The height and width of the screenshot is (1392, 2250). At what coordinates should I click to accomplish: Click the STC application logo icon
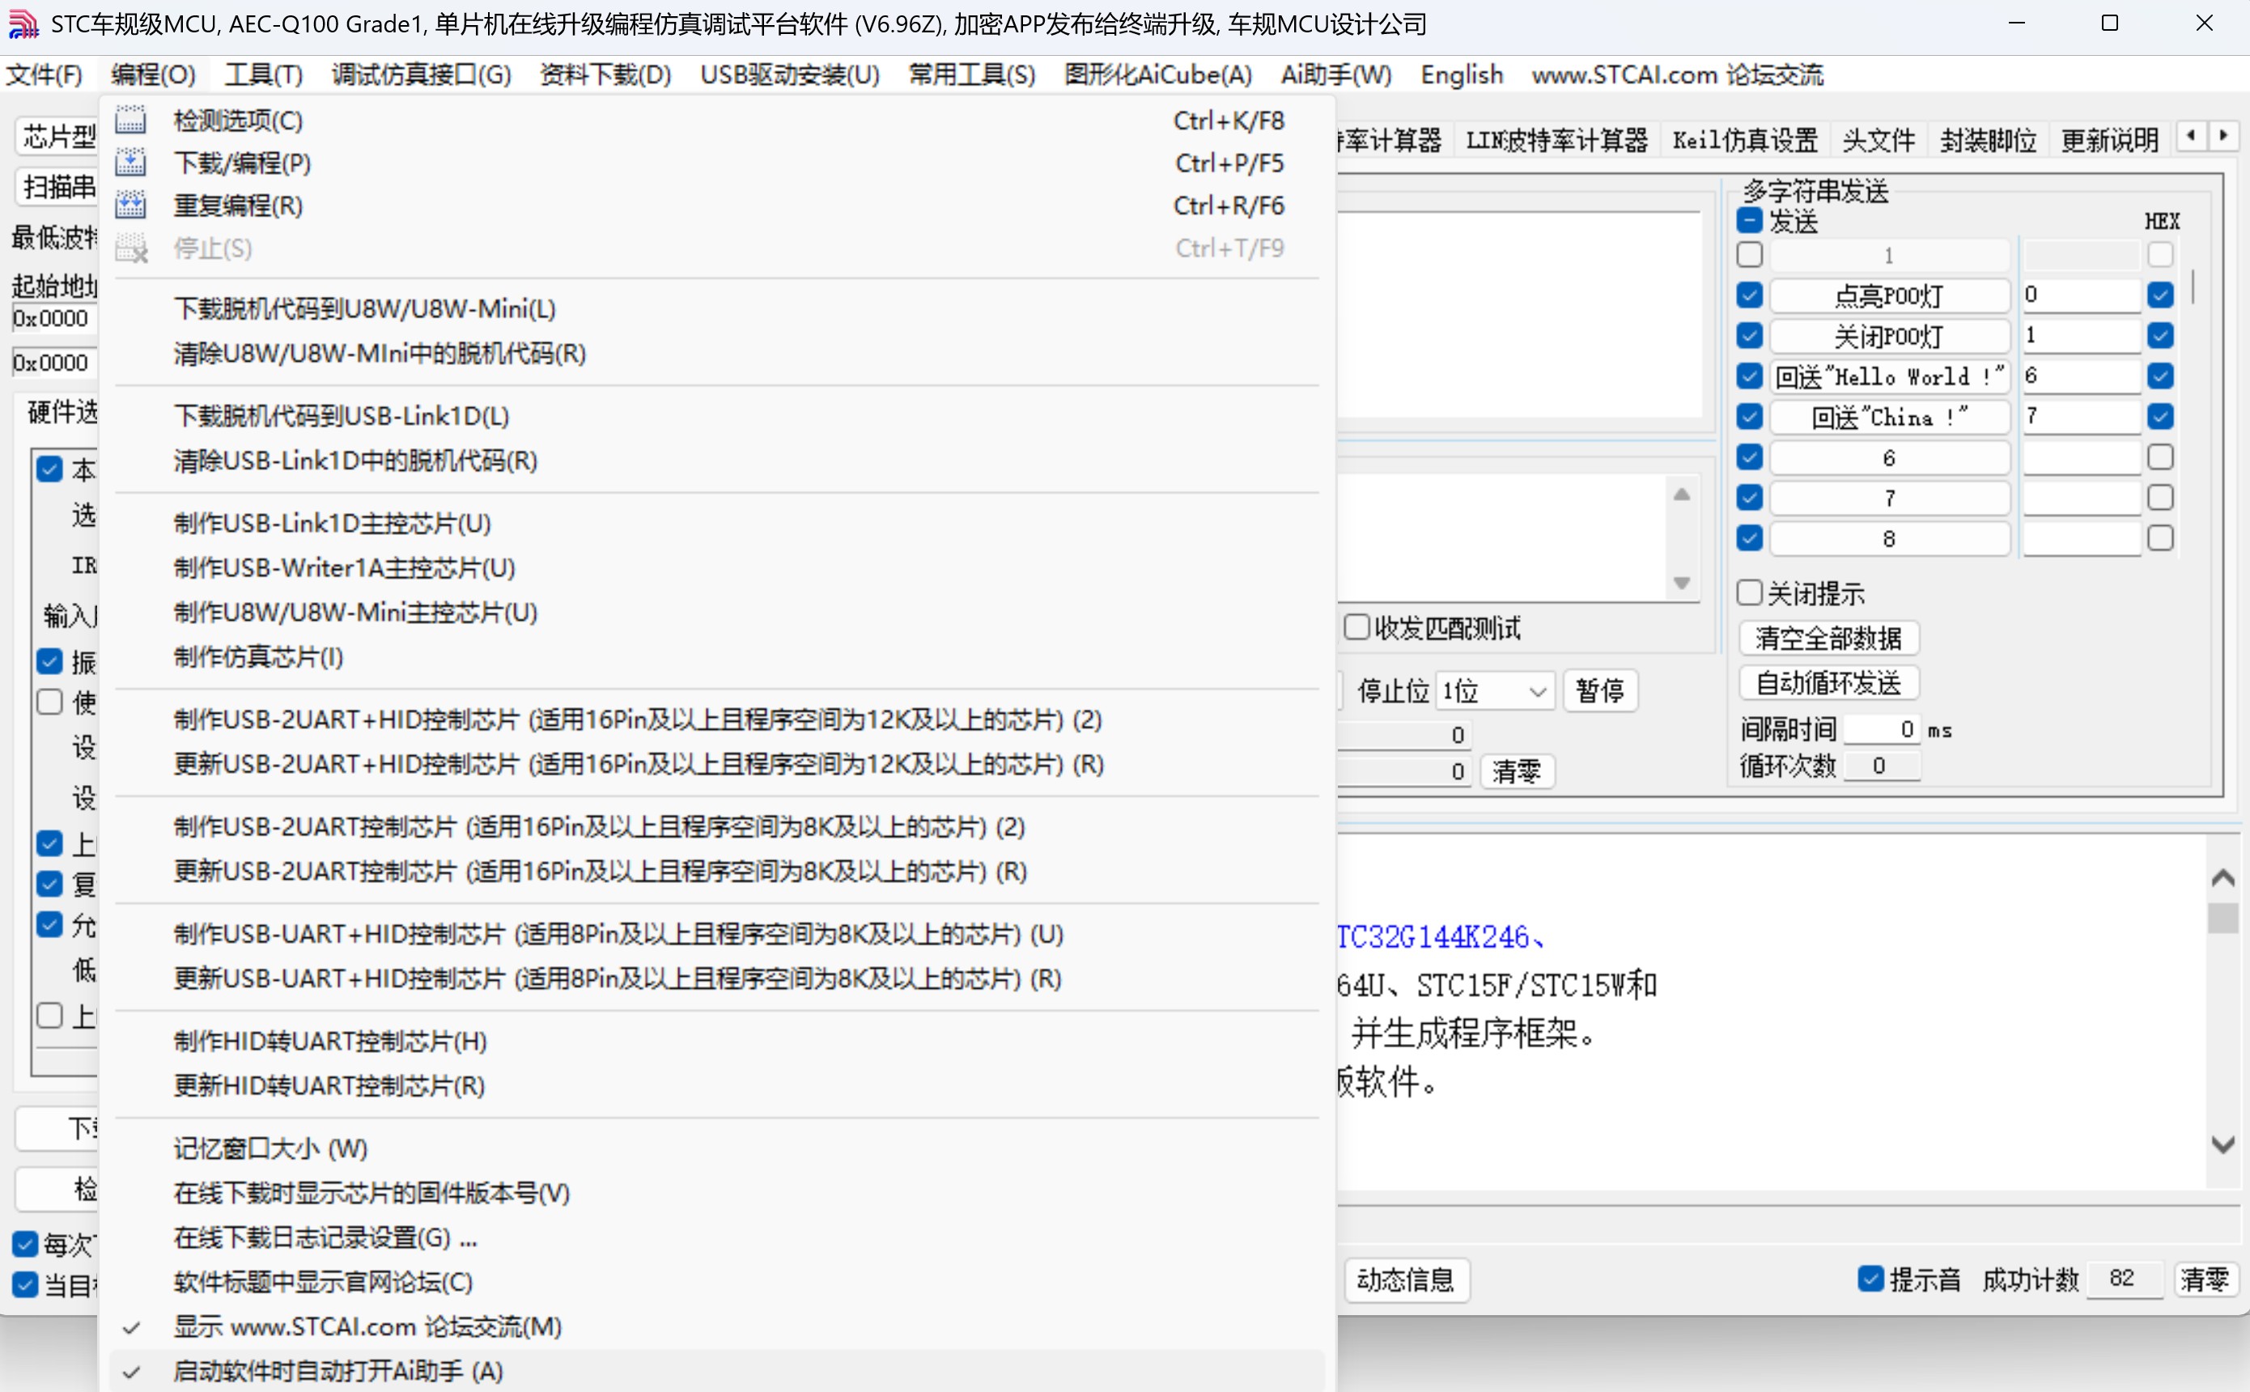click(24, 24)
